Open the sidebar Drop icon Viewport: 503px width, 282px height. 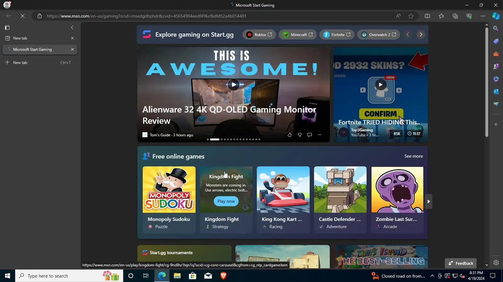coord(496,104)
